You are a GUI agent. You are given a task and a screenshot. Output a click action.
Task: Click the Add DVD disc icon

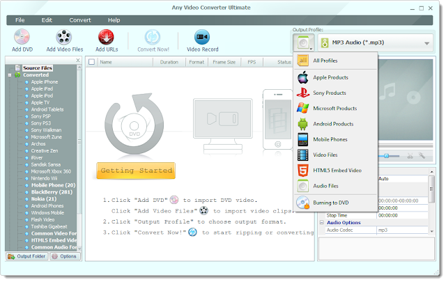22,37
